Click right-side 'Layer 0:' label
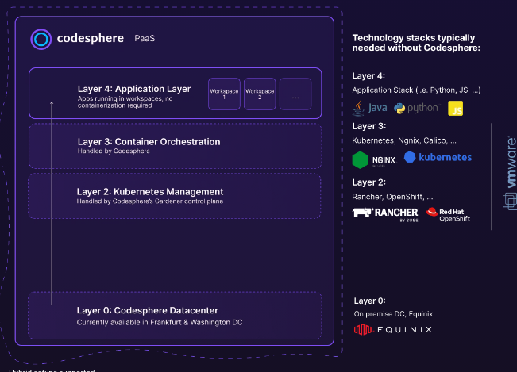 369,301
